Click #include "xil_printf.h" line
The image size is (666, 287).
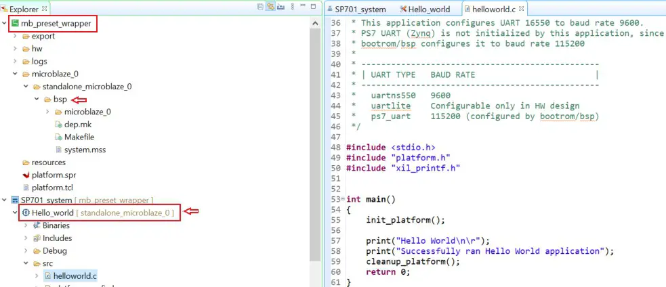tap(404, 168)
